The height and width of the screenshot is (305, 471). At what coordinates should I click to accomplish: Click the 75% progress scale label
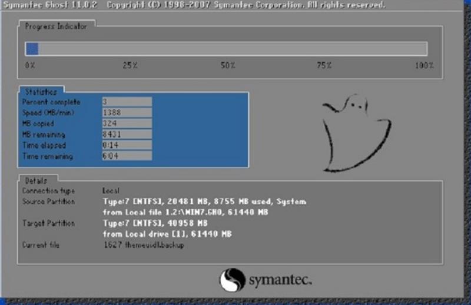point(324,65)
